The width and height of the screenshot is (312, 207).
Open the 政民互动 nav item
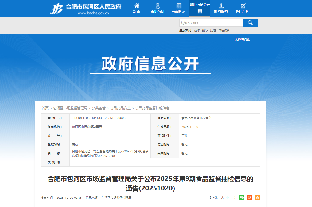coord(242,9)
